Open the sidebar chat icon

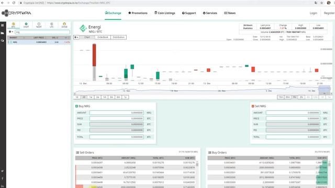[2, 40]
